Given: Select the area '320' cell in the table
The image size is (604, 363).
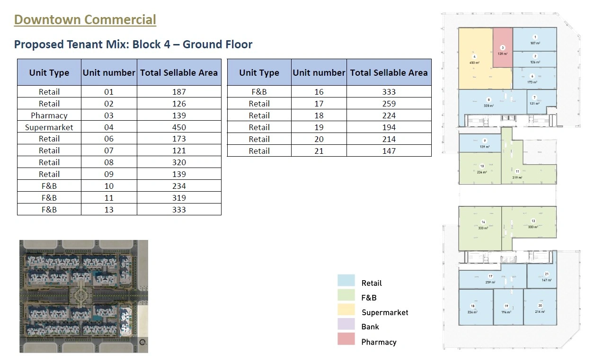Looking at the screenshot, I should coord(179,162).
